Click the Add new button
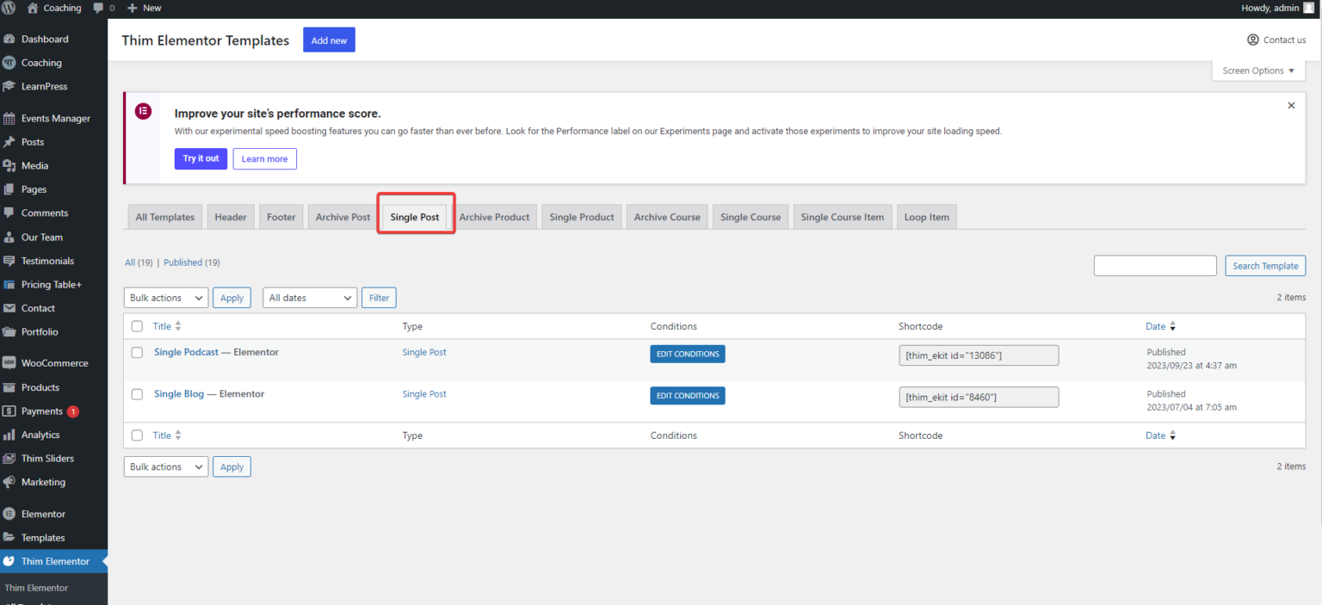 pos(329,40)
